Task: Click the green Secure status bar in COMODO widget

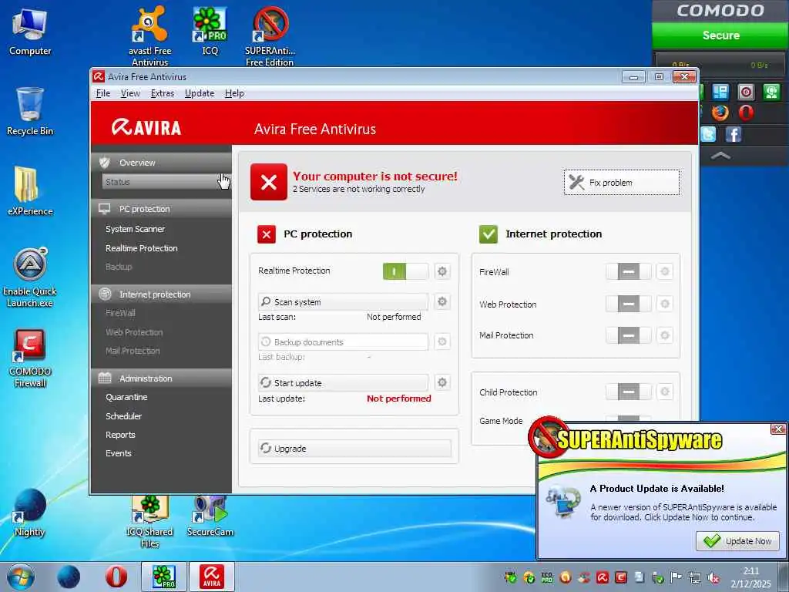Action: pyautogui.click(x=720, y=35)
